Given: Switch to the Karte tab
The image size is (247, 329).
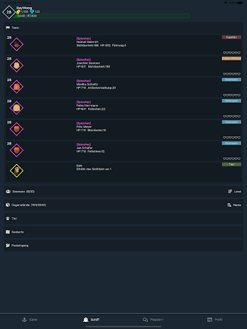Looking at the screenshot, I should 30,319.
